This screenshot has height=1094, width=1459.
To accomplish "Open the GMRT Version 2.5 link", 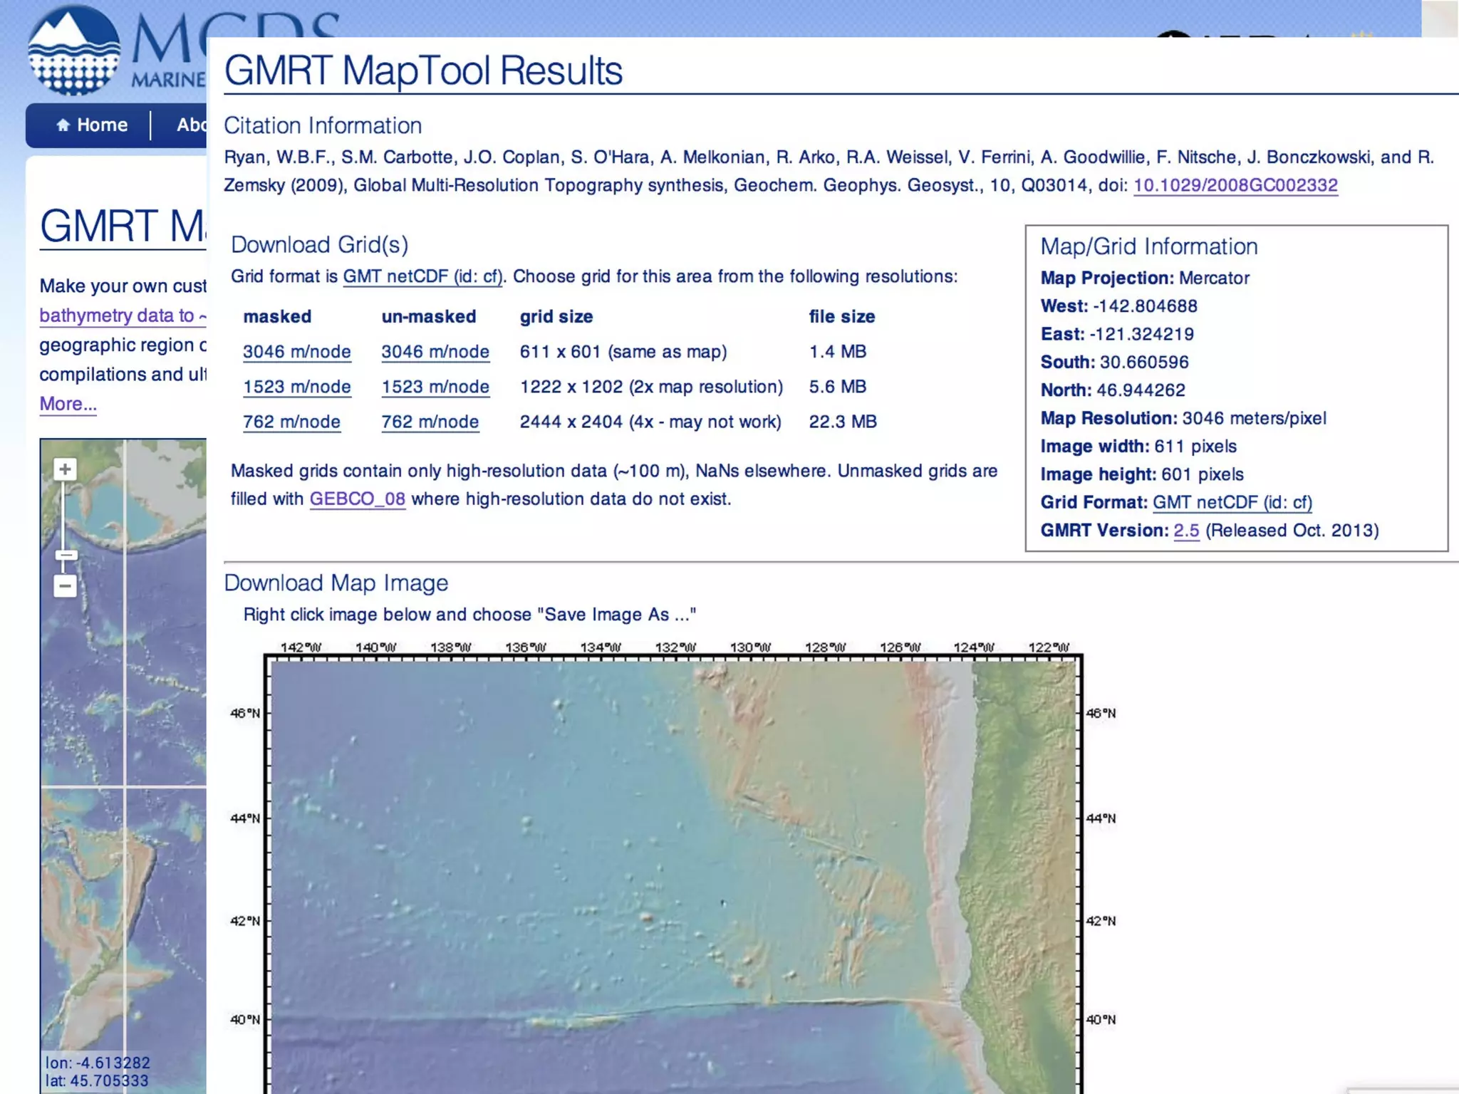I will click(x=1186, y=531).
